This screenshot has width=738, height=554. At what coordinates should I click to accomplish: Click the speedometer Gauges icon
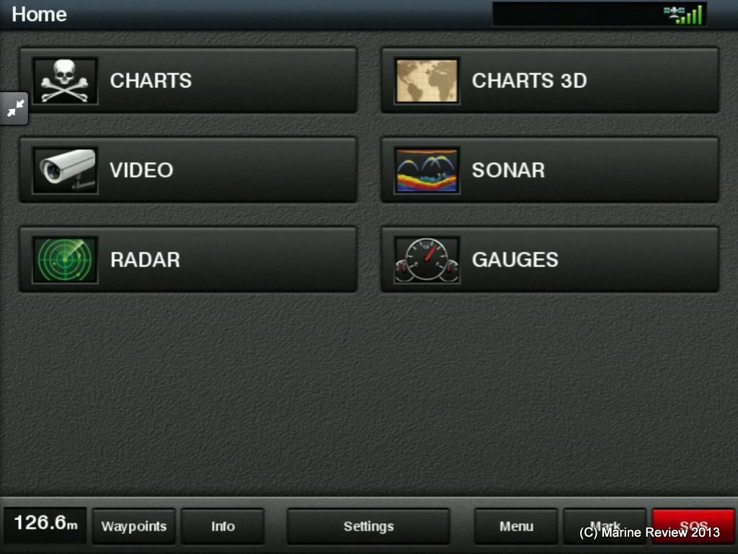[x=427, y=260]
